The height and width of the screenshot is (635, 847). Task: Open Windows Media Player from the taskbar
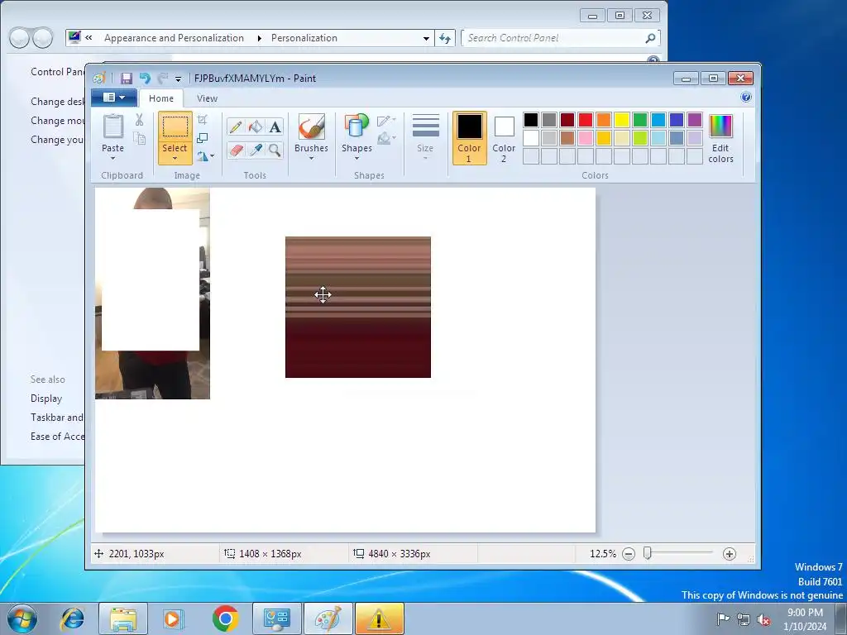(174, 618)
